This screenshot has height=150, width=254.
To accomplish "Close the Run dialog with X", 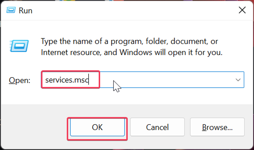I will click(242, 10).
